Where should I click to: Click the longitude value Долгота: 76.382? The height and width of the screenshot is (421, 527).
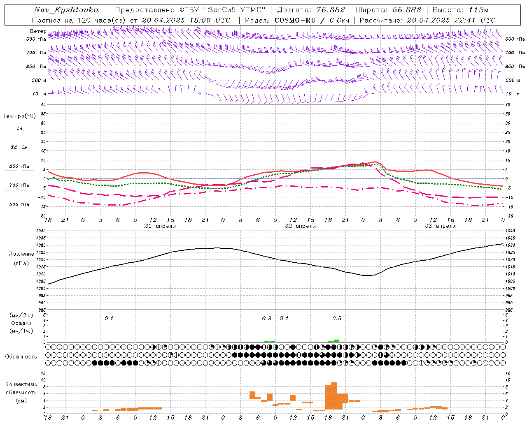click(x=311, y=10)
